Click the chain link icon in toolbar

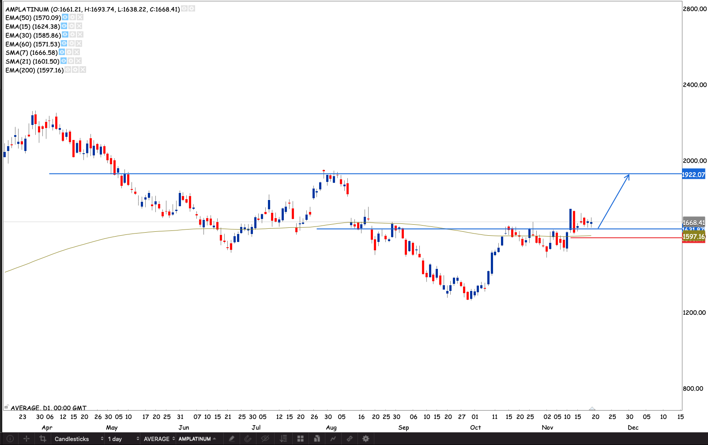349,439
